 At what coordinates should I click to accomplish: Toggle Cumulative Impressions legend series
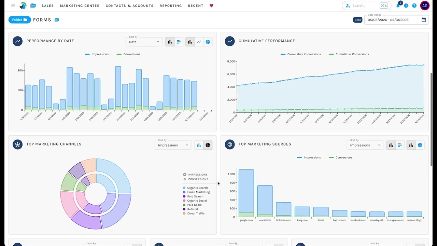(301, 54)
